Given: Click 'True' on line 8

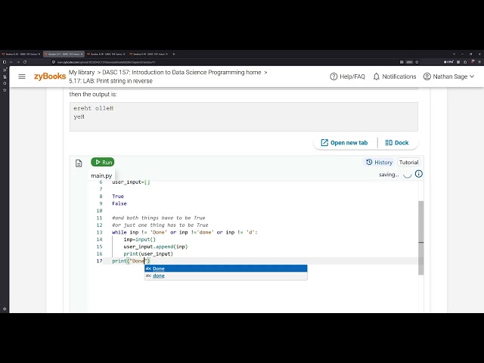Looking at the screenshot, I should (118, 197).
